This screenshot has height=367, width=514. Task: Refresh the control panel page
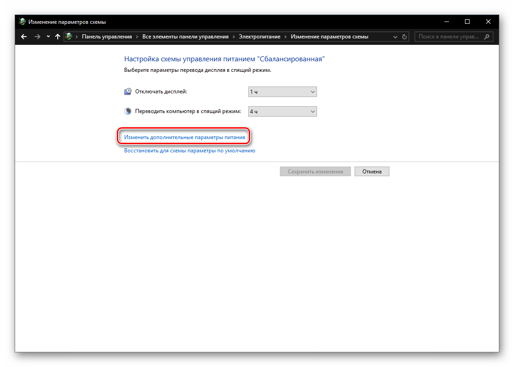[405, 37]
